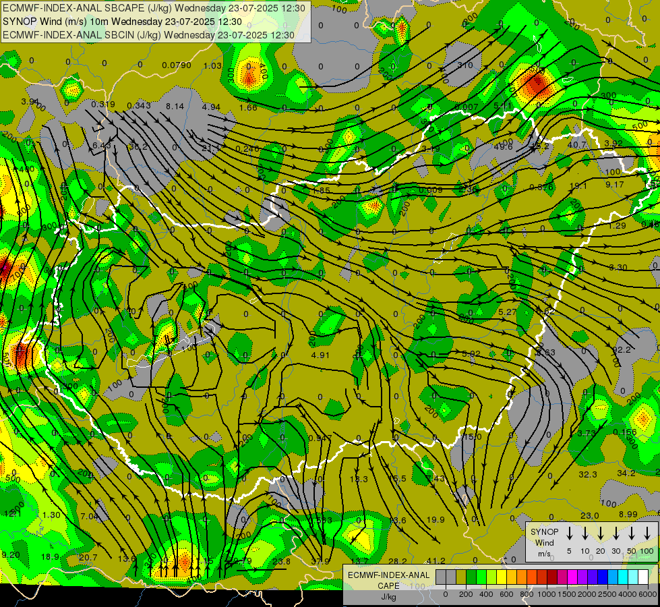The width and height of the screenshot is (660, 607).
Task: Choose the pure blue CAPE legend swatch
Action: [603, 577]
